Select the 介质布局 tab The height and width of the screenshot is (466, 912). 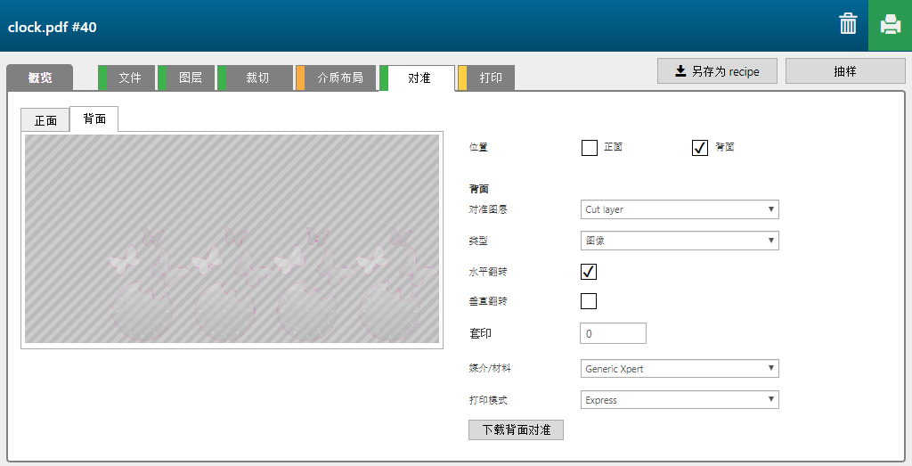(x=339, y=78)
